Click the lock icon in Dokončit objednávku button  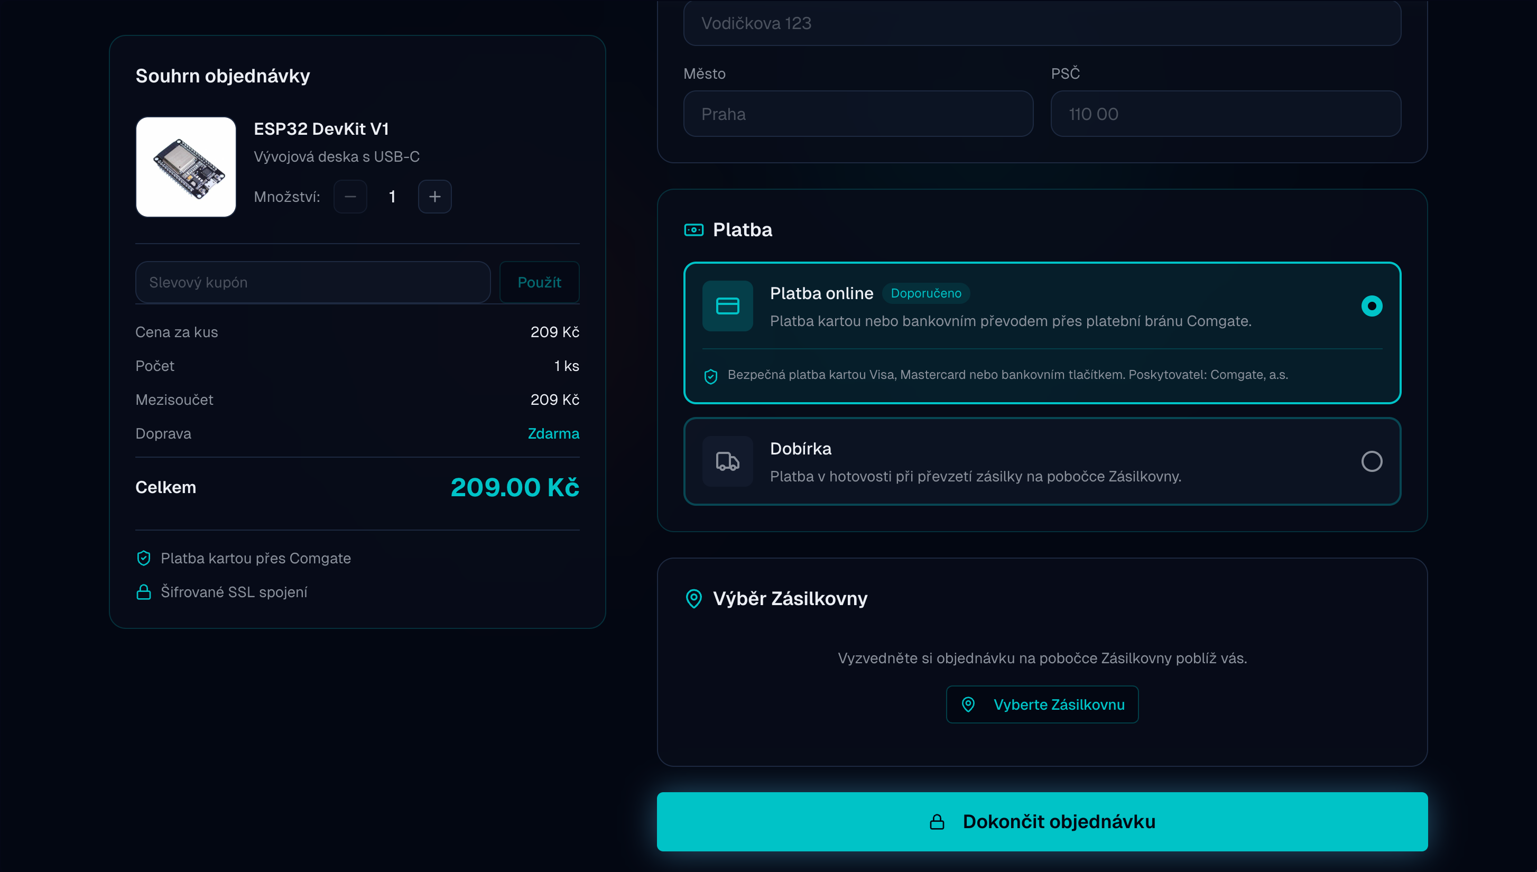pos(937,822)
